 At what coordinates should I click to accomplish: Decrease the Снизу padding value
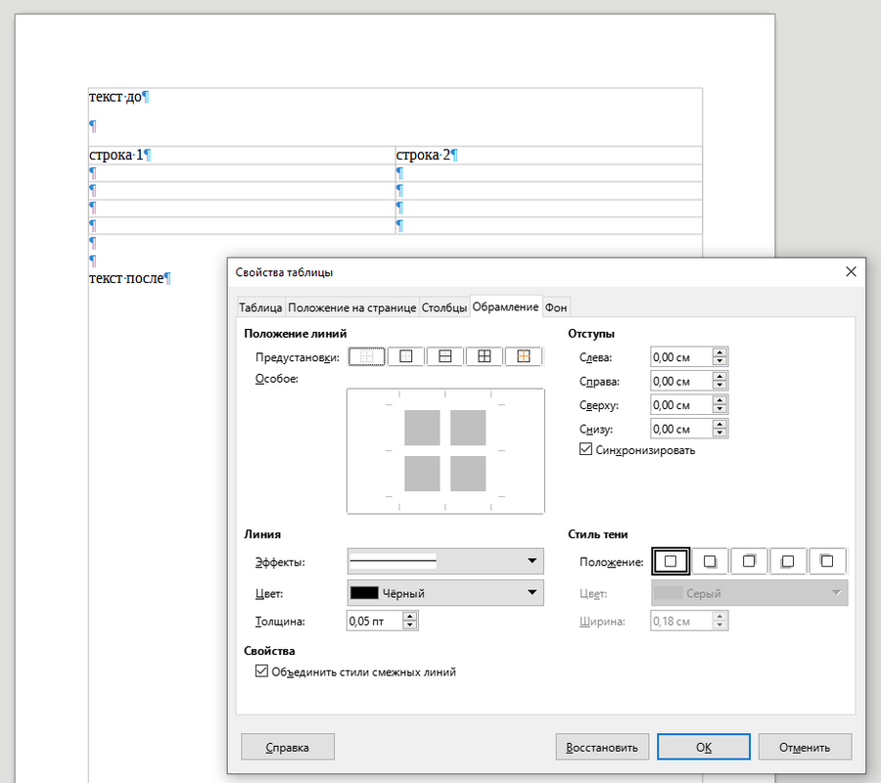(x=719, y=434)
